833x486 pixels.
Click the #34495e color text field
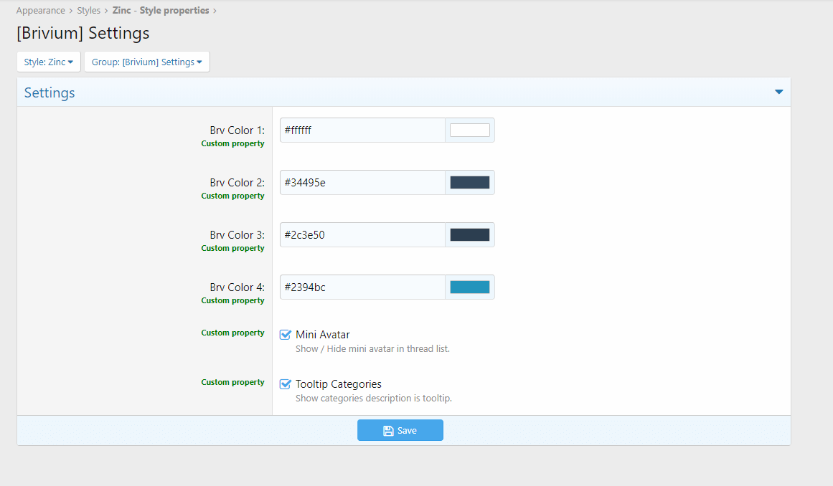tap(362, 183)
